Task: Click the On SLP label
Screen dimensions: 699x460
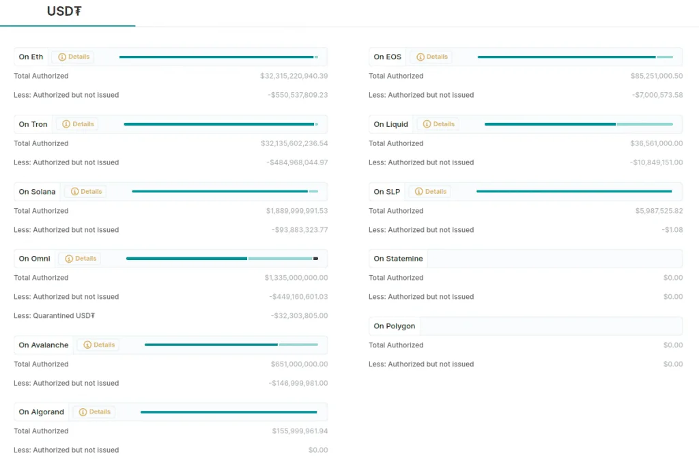Action: [387, 191]
